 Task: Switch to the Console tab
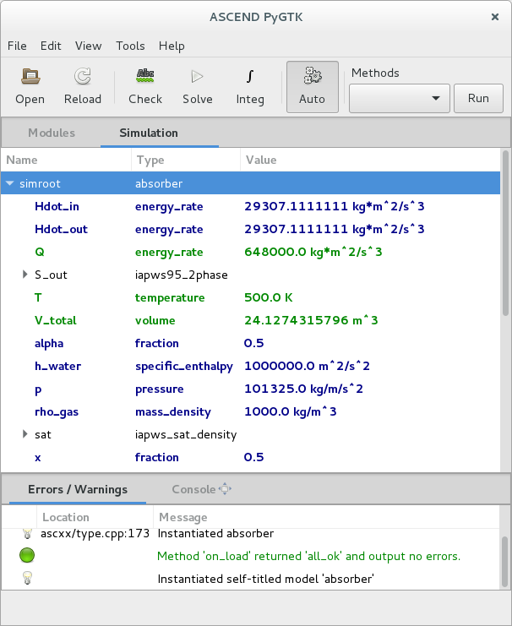pyautogui.click(x=193, y=489)
